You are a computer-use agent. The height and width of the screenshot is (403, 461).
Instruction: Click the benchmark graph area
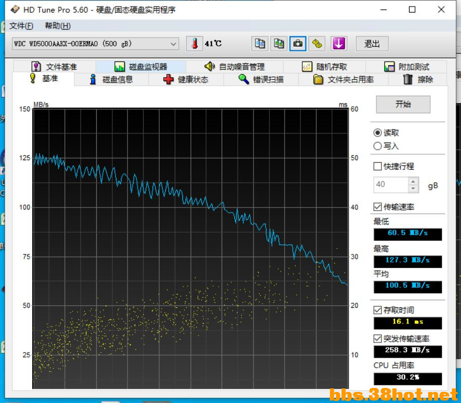coord(190,248)
